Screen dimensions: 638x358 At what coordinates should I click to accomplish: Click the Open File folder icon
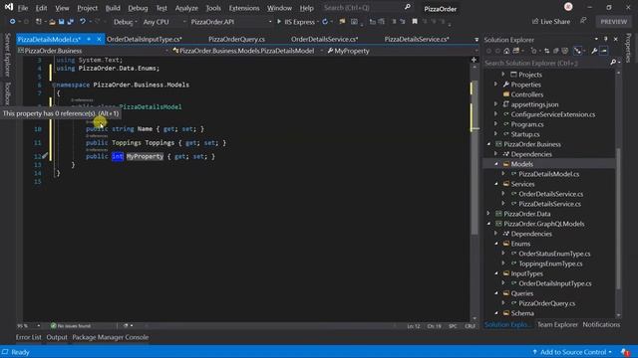52,22
